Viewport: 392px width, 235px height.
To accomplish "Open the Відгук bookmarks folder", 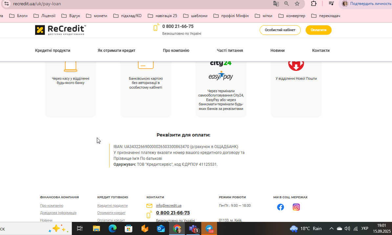I will 71,16.
